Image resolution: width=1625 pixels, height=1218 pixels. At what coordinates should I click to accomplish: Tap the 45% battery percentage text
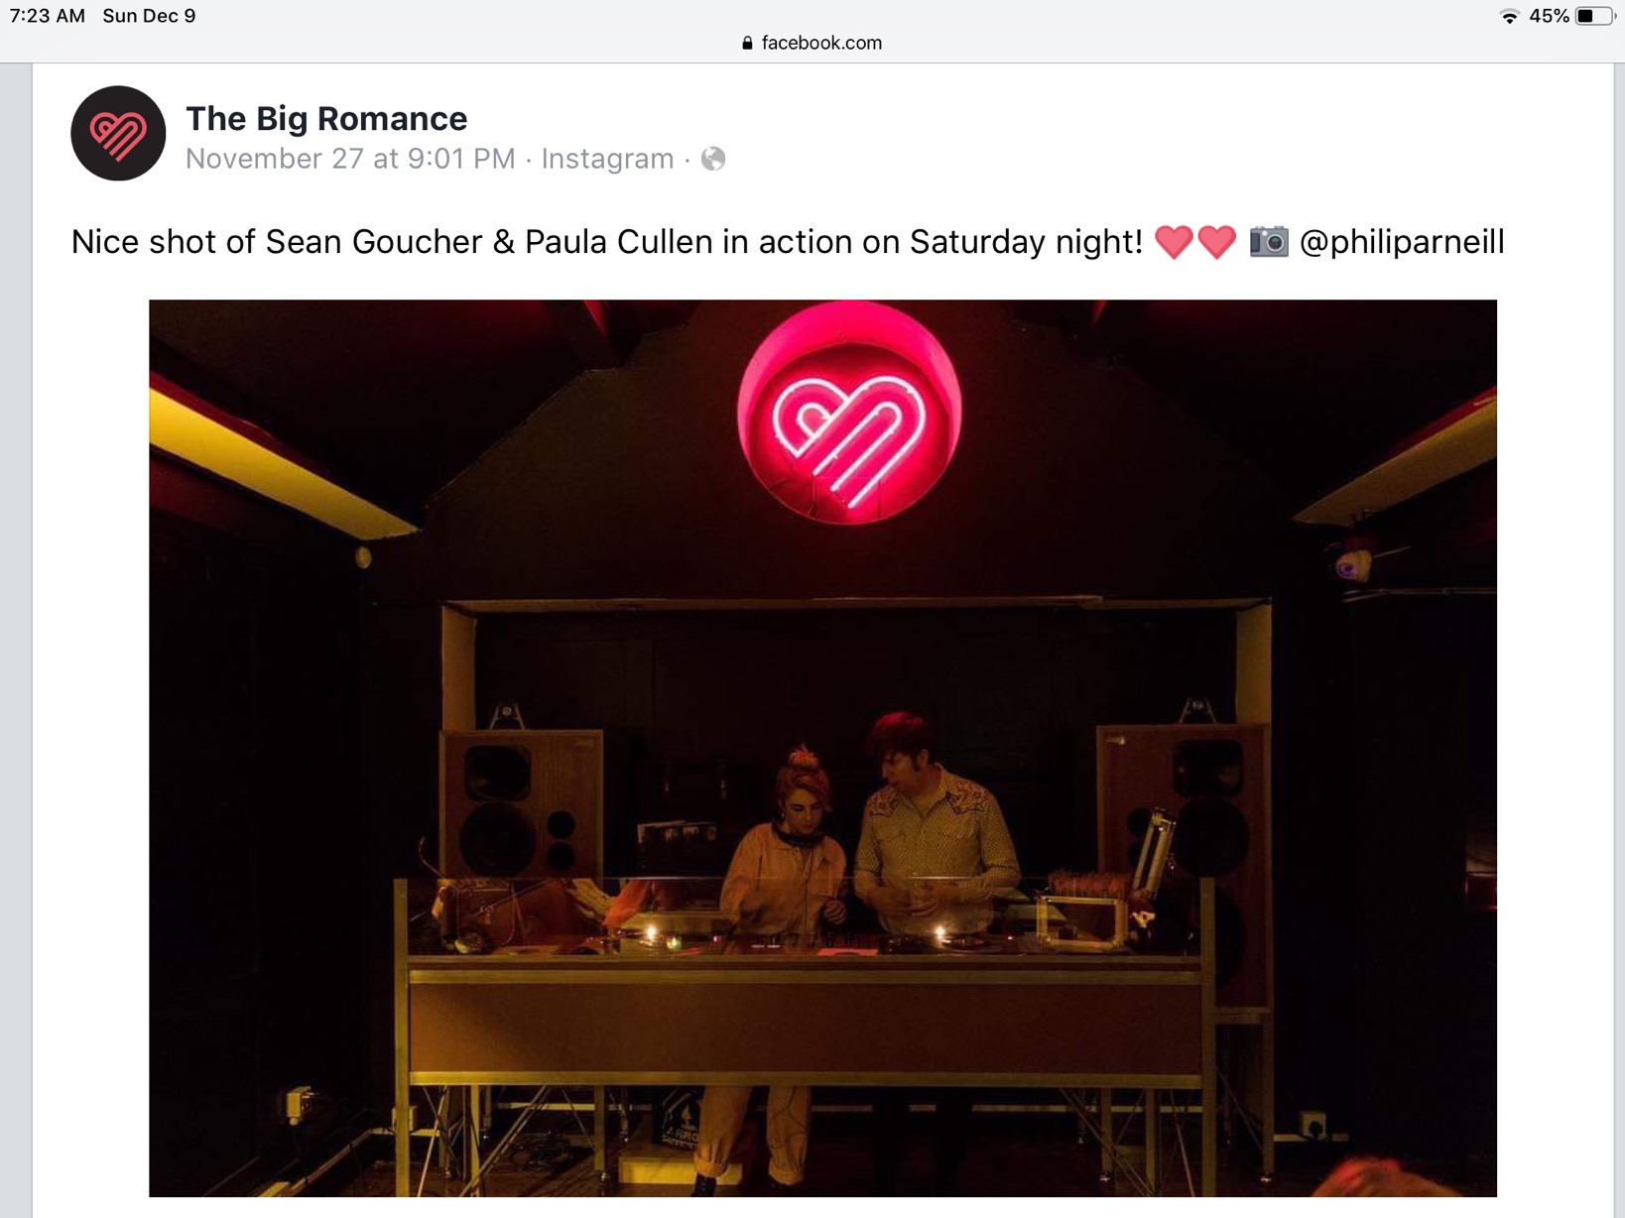[1549, 16]
